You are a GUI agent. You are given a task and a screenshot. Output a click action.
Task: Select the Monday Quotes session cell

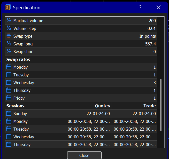pyautogui.click(x=89, y=121)
